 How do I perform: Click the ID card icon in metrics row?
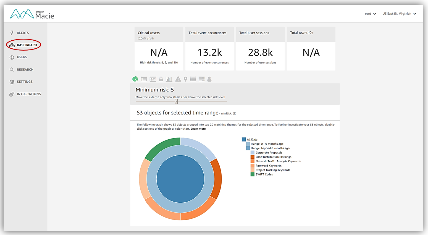[153, 79]
